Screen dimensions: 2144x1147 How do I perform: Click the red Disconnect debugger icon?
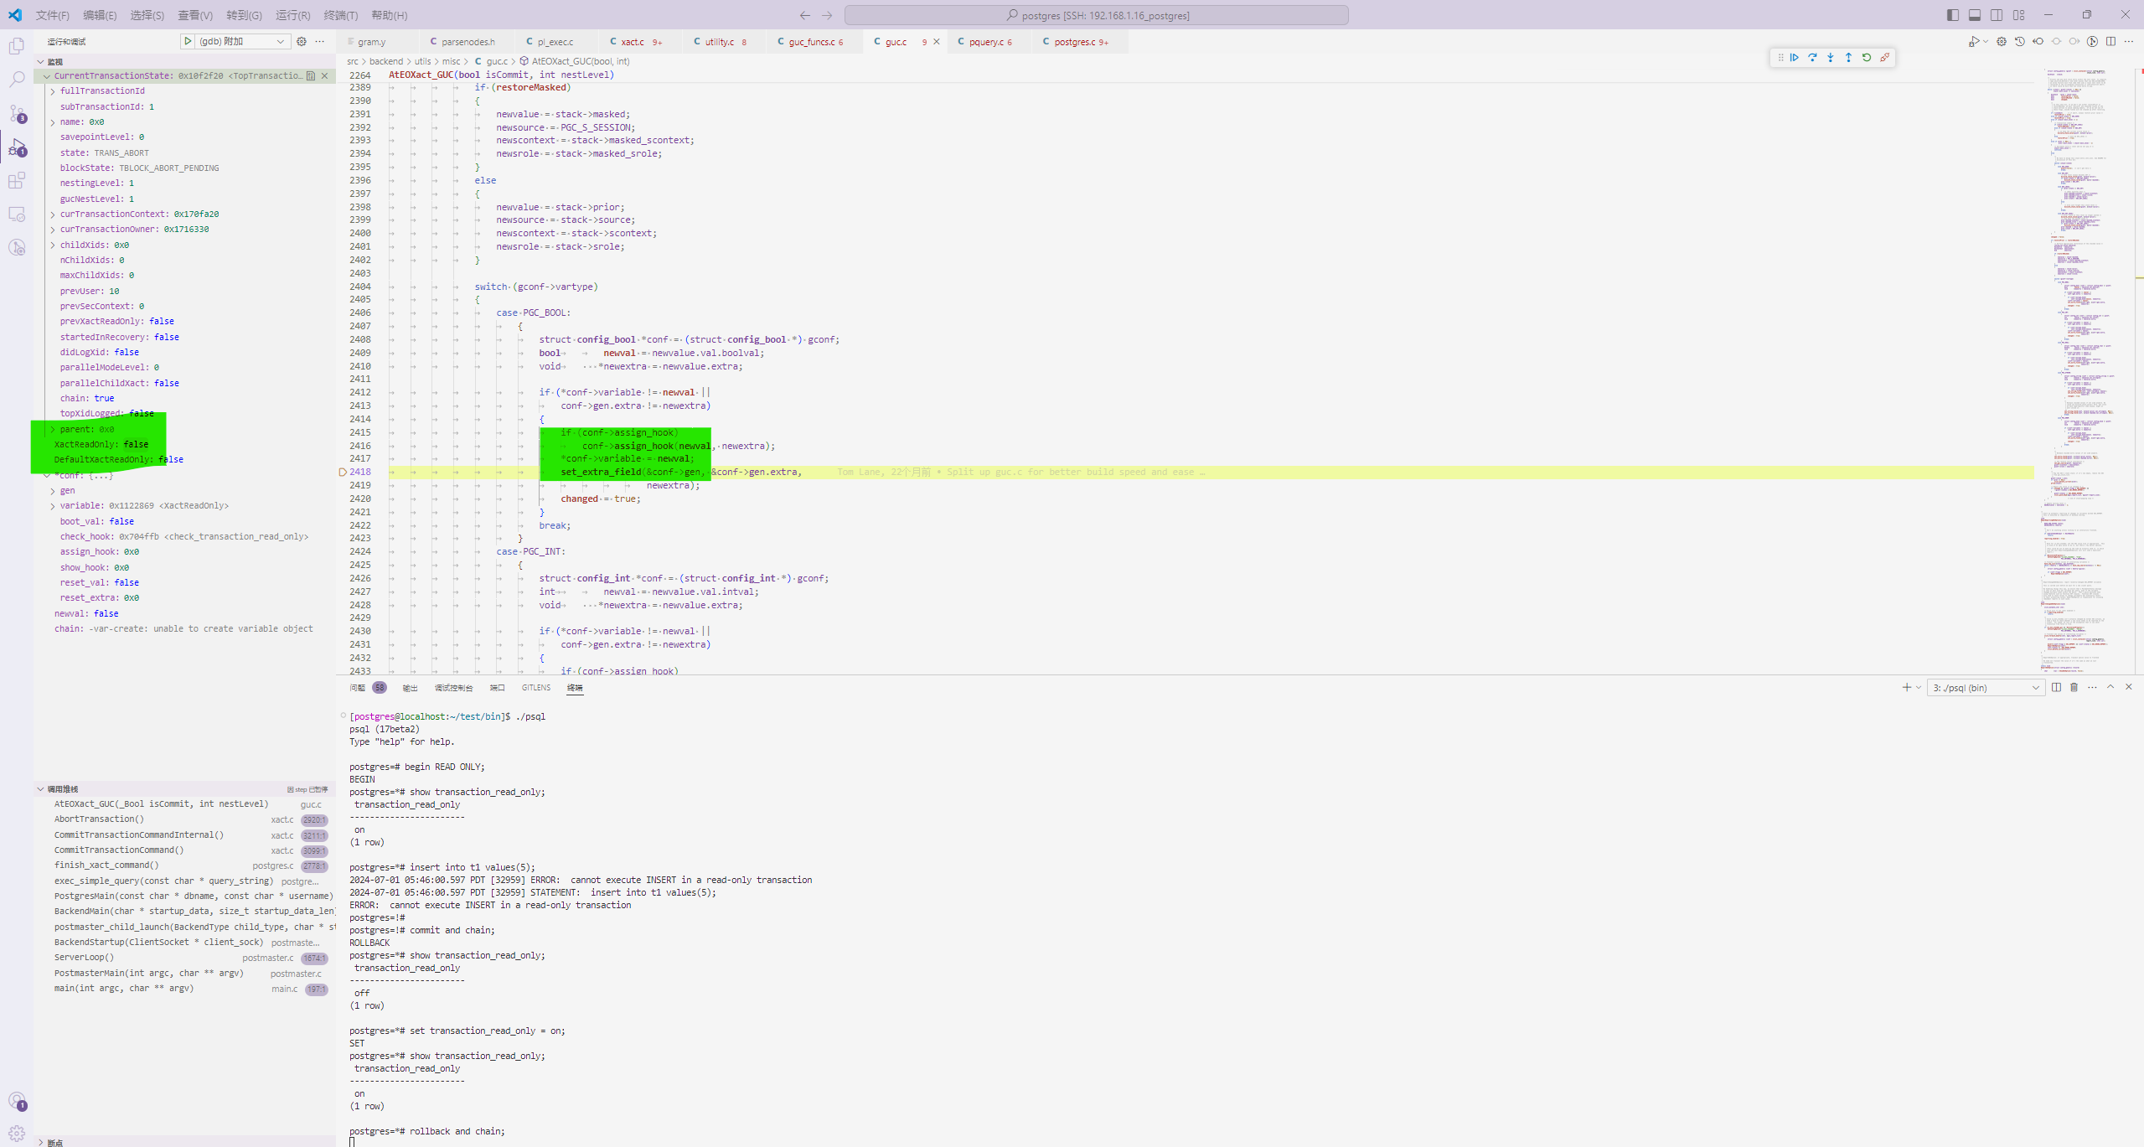point(1885,58)
